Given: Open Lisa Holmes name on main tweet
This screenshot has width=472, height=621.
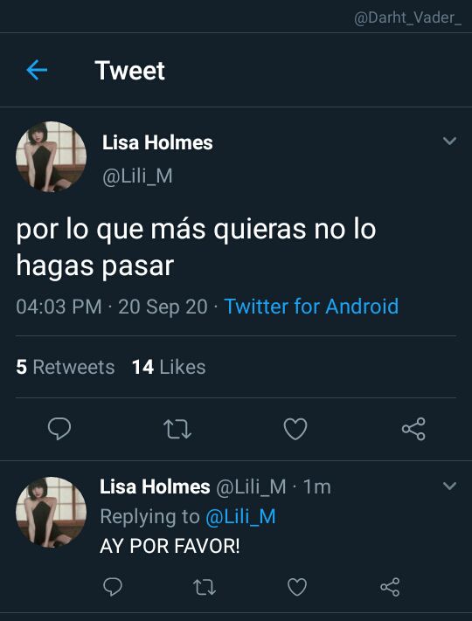Looking at the screenshot, I should (x=157, y=142).
